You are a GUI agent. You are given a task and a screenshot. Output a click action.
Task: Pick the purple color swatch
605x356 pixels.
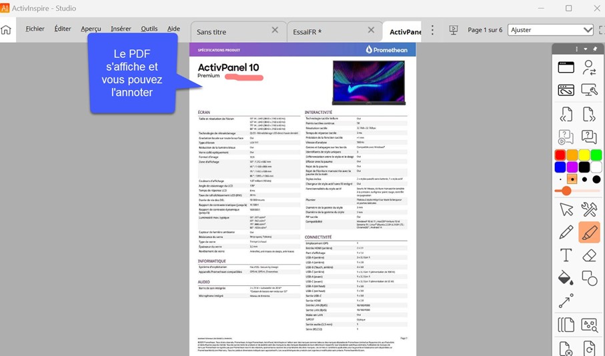pos(572,167)
